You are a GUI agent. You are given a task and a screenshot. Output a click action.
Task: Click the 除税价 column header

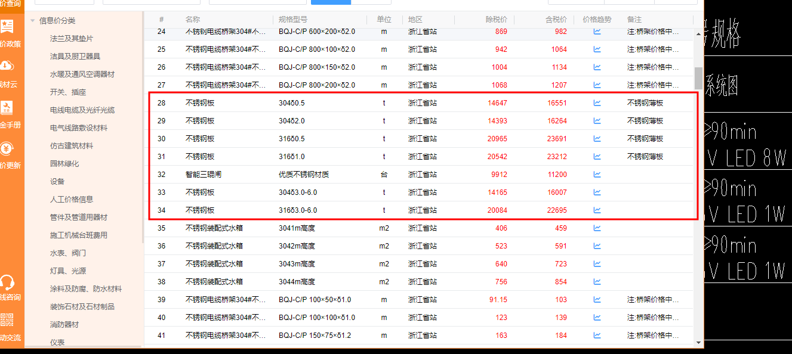point(496,20)
